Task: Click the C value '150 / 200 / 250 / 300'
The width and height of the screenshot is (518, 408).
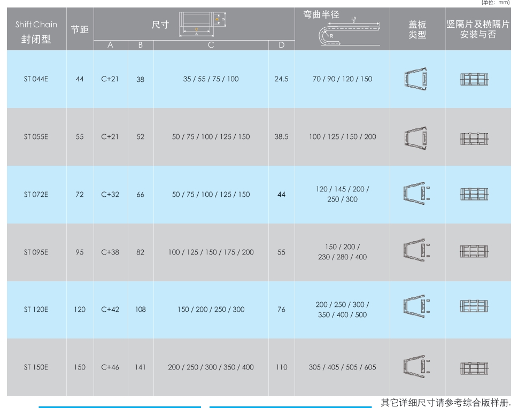Action: pyautogui.click(x=211, y=310)
